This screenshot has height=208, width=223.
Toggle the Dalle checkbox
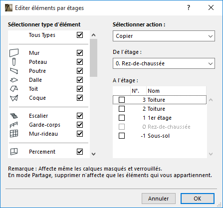[80, 80]
